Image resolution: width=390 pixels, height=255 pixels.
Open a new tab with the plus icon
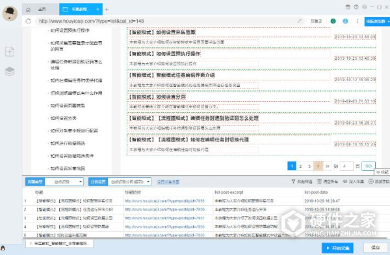pyautogui.click(x=107, y=10)
